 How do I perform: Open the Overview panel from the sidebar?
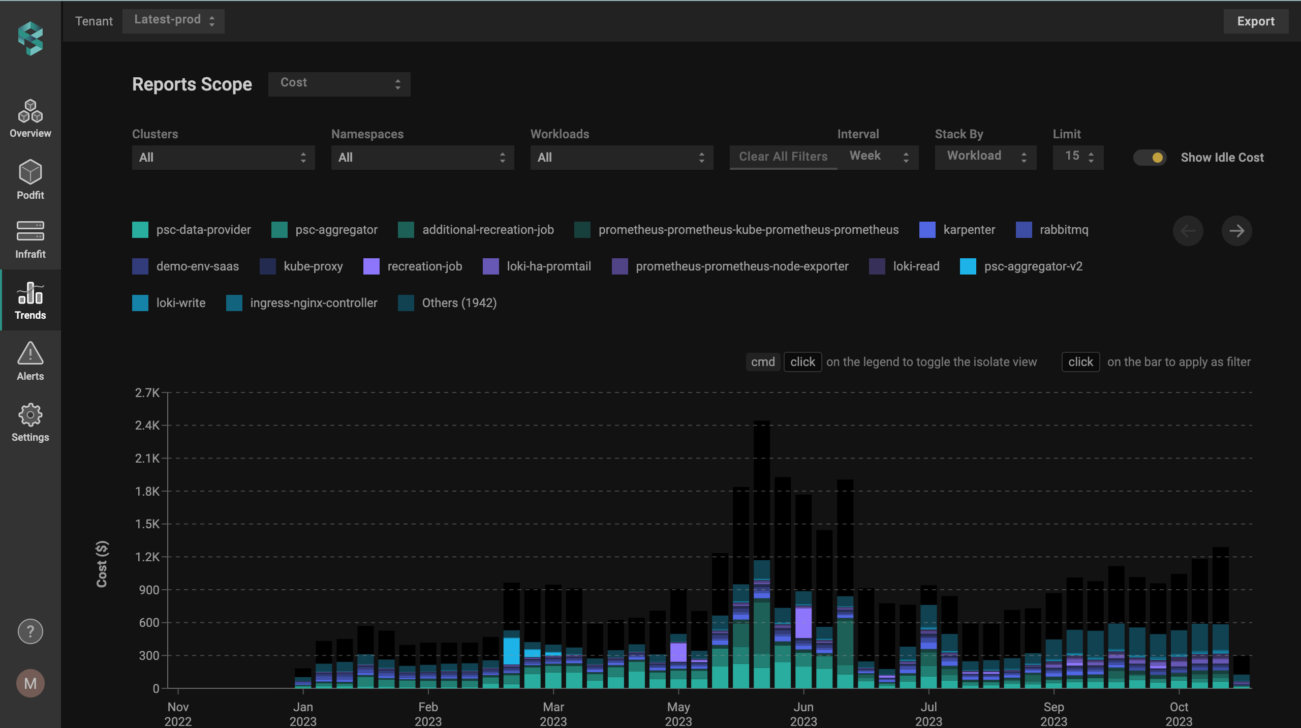click(30, 118)
